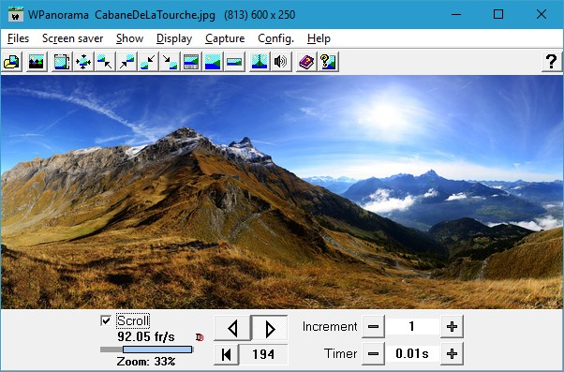Open the Capture menu
564x372 pixels.
tap(225, 38)
